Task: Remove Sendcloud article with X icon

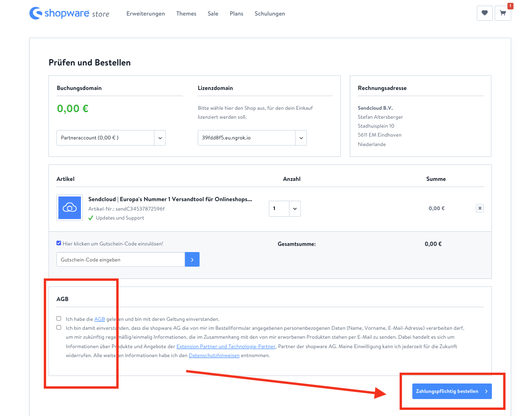Action: tap(480, 208)
